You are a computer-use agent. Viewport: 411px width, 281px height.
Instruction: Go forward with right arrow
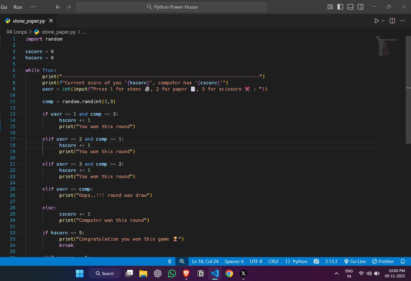68,7
